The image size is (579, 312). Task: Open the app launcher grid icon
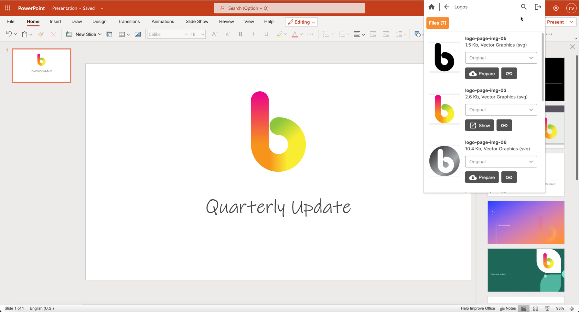[x=8, y=8]
